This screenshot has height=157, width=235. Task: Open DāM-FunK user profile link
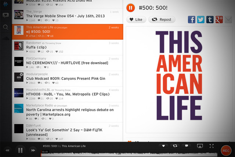tap(33, 125)
